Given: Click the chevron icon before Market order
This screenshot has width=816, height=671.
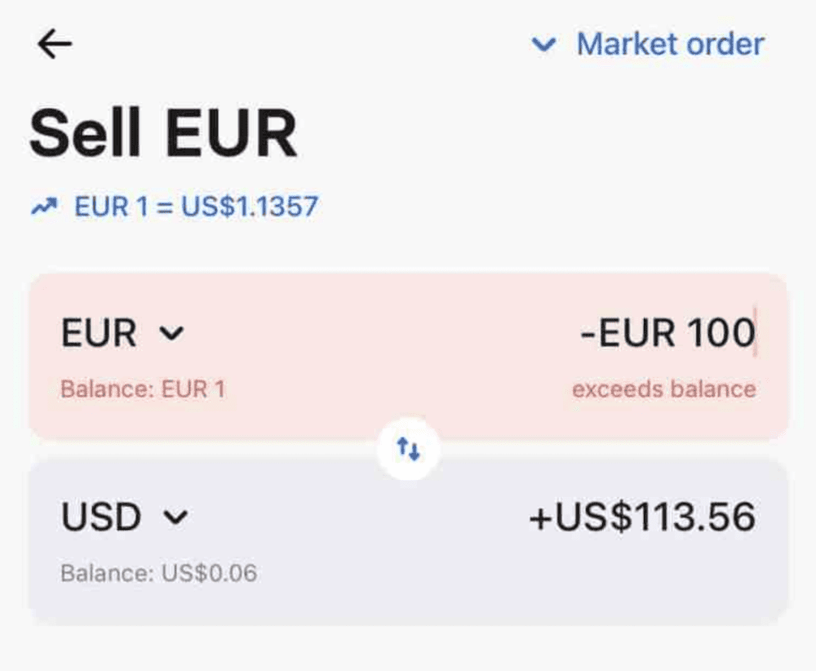Looking at the screenshot, I should point(543,45).
